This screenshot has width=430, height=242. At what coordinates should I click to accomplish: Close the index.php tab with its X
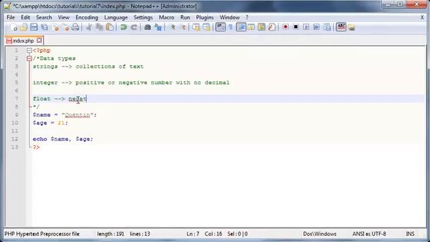point(39,40)
